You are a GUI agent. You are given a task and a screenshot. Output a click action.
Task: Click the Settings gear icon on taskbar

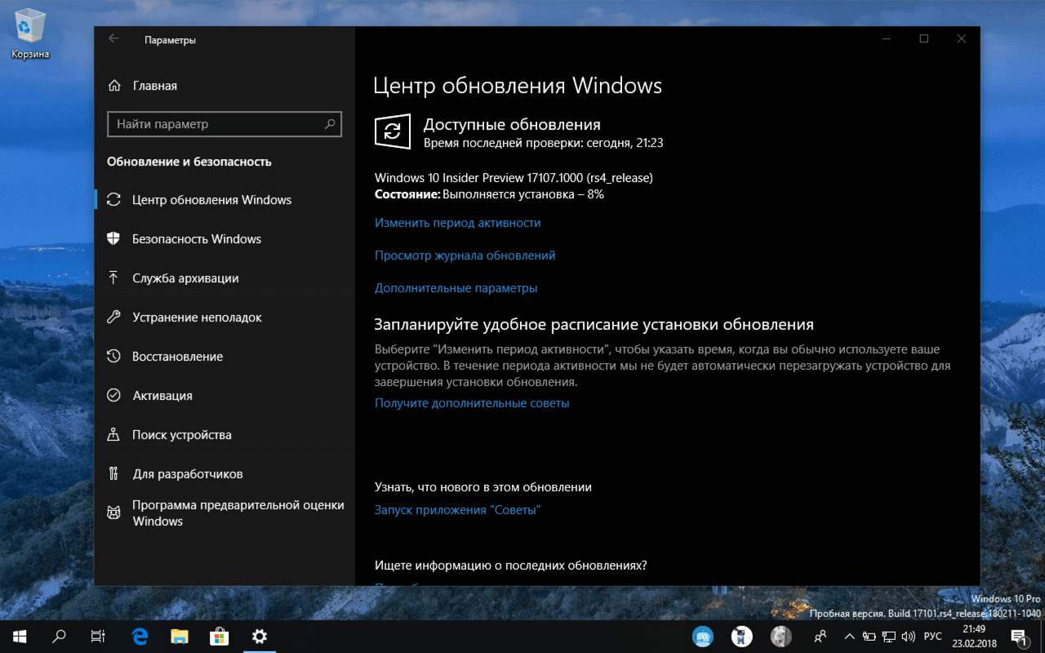260,637
